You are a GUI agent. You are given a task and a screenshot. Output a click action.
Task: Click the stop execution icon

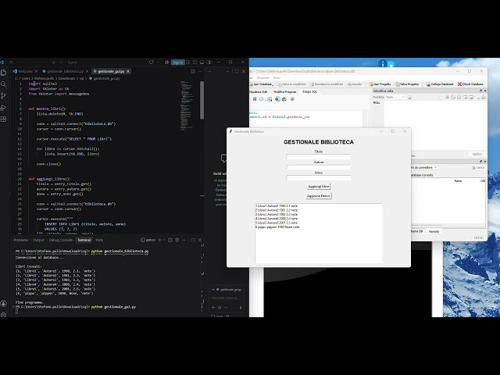(262, 99)
